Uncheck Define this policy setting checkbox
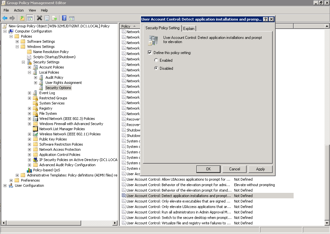 click(x=150, y=52)
